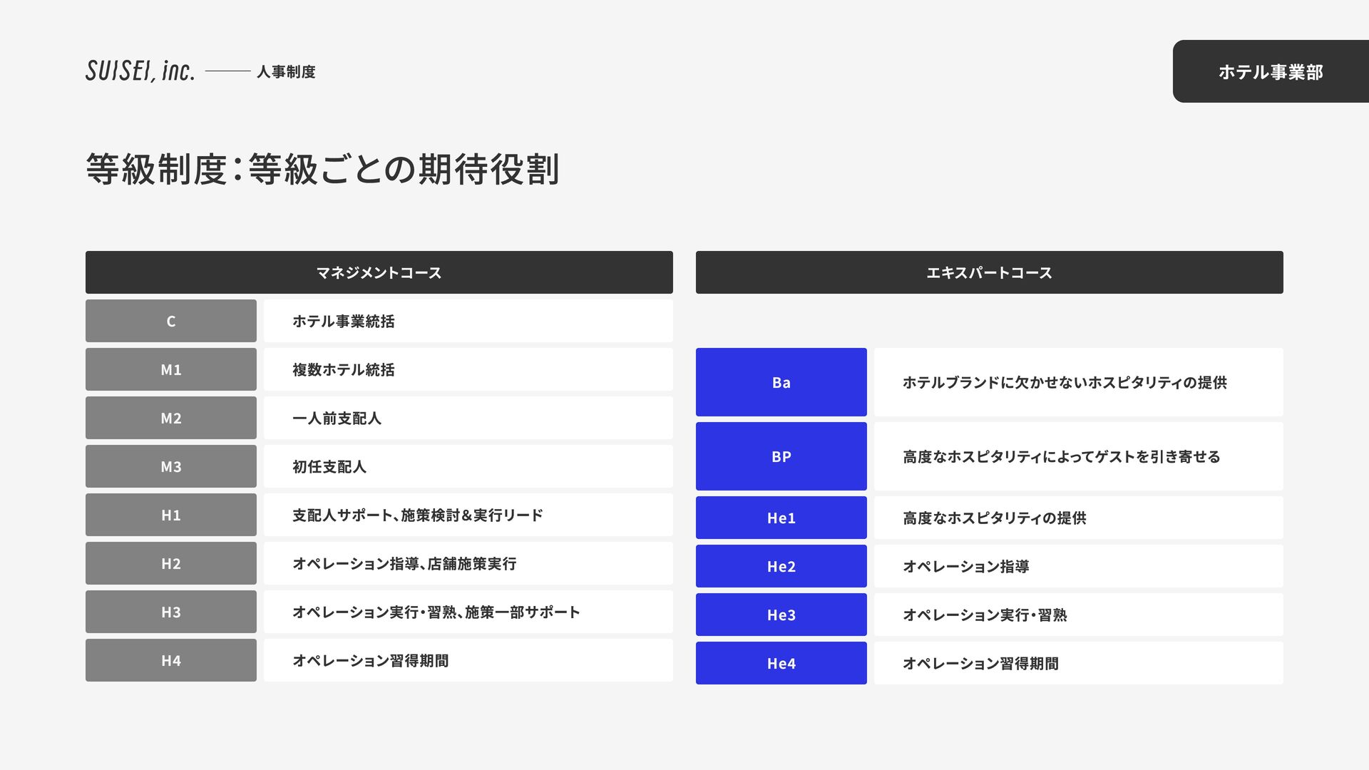Viewport: 1369px width, 770px height.
Task: Click the ホテル事業統括 role cell
Action: 468,321
